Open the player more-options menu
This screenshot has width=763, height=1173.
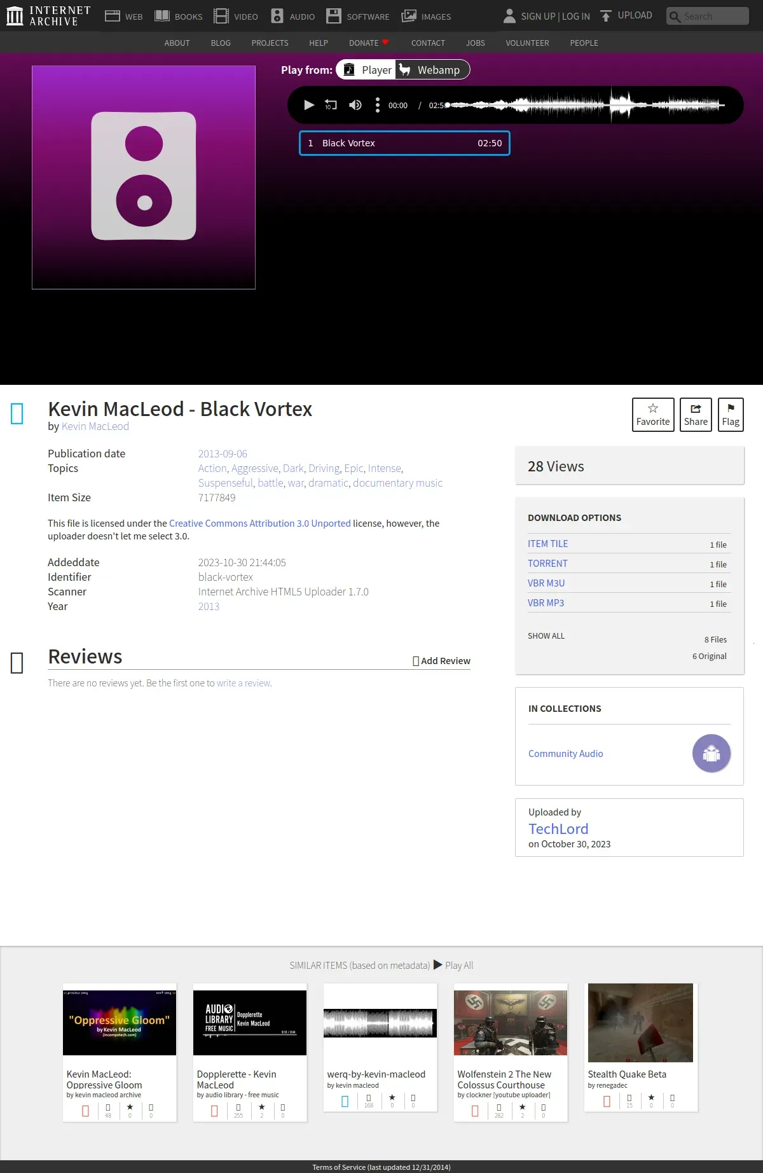pos(378,105)
